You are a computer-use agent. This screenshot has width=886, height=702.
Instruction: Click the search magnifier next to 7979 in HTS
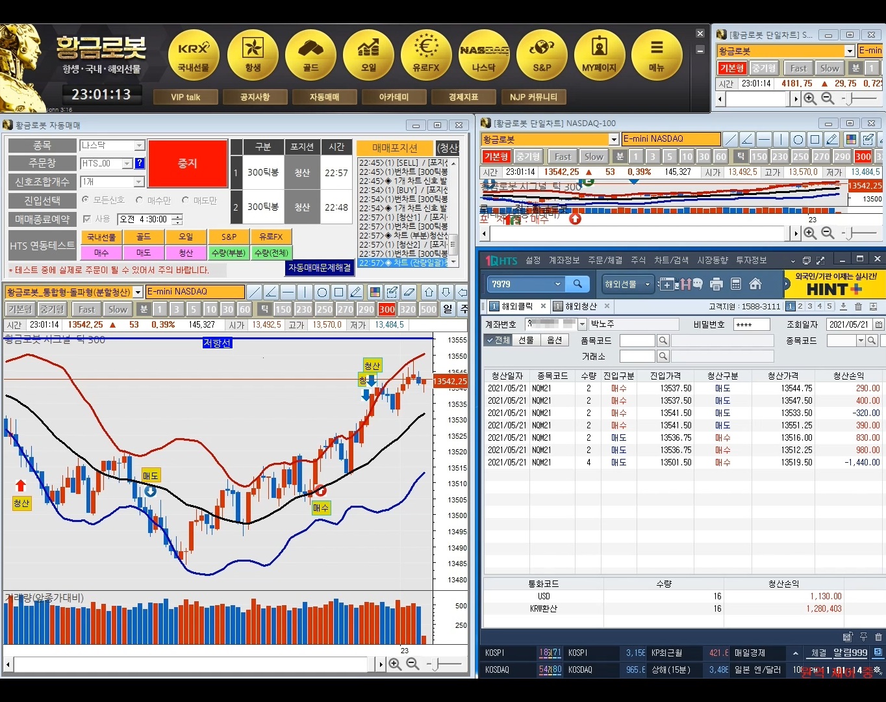pos(577,284)
